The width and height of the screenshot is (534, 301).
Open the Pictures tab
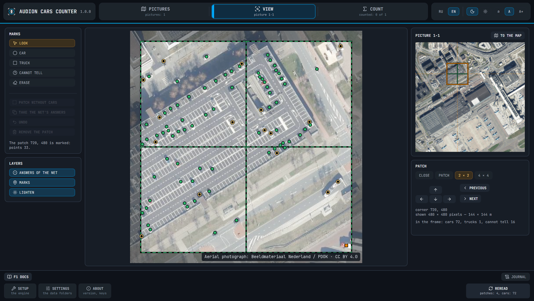point(155,11)
